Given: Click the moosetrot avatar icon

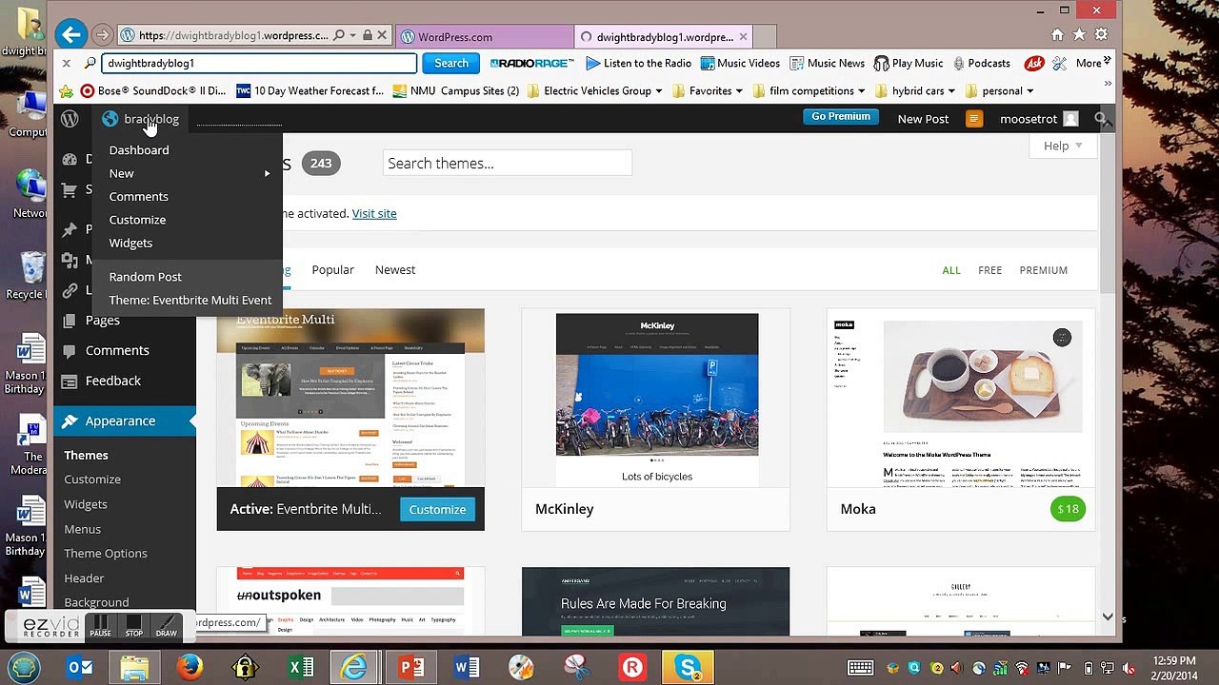Looking at the screenshot, I should pyautogui.click(x=1070, y=119).
